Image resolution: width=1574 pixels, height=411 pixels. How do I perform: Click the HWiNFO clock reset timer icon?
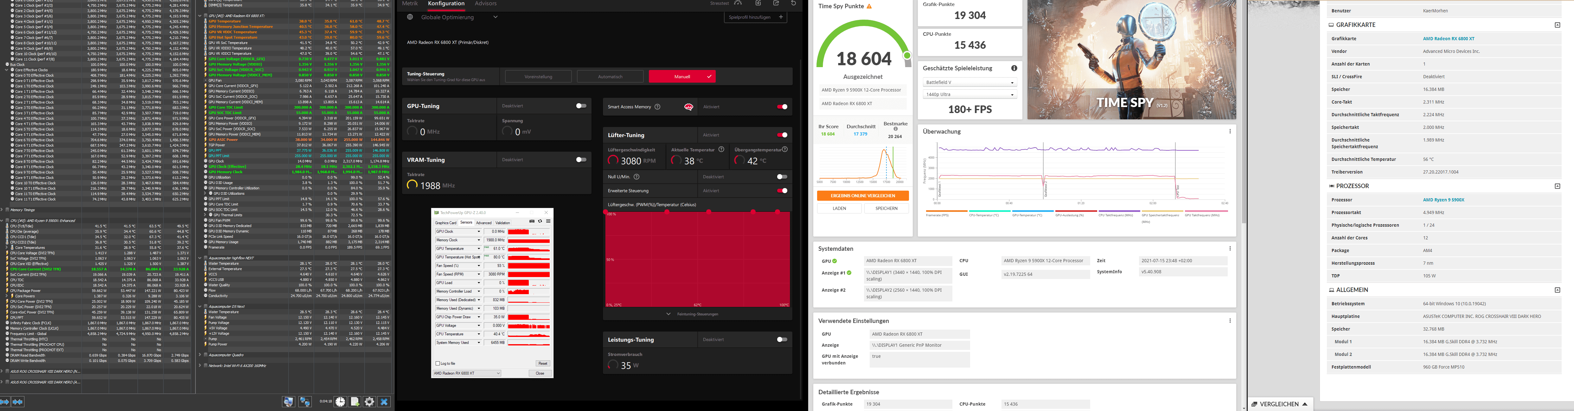[x=340, y=402]
